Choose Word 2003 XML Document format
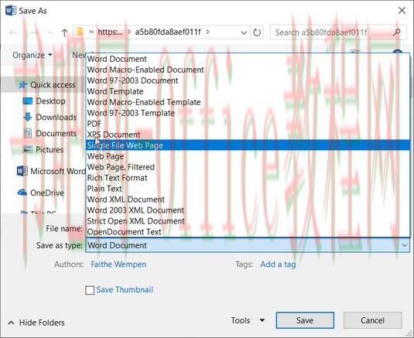This screenshot has height=338, width=414. tap(248, 210)
